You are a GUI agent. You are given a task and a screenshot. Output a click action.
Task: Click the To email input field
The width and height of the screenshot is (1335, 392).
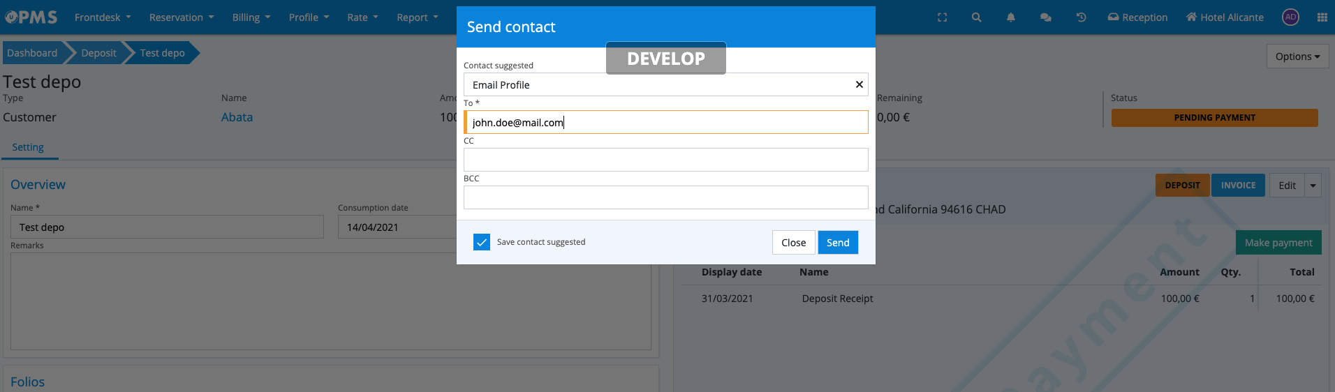click(665, 122)
